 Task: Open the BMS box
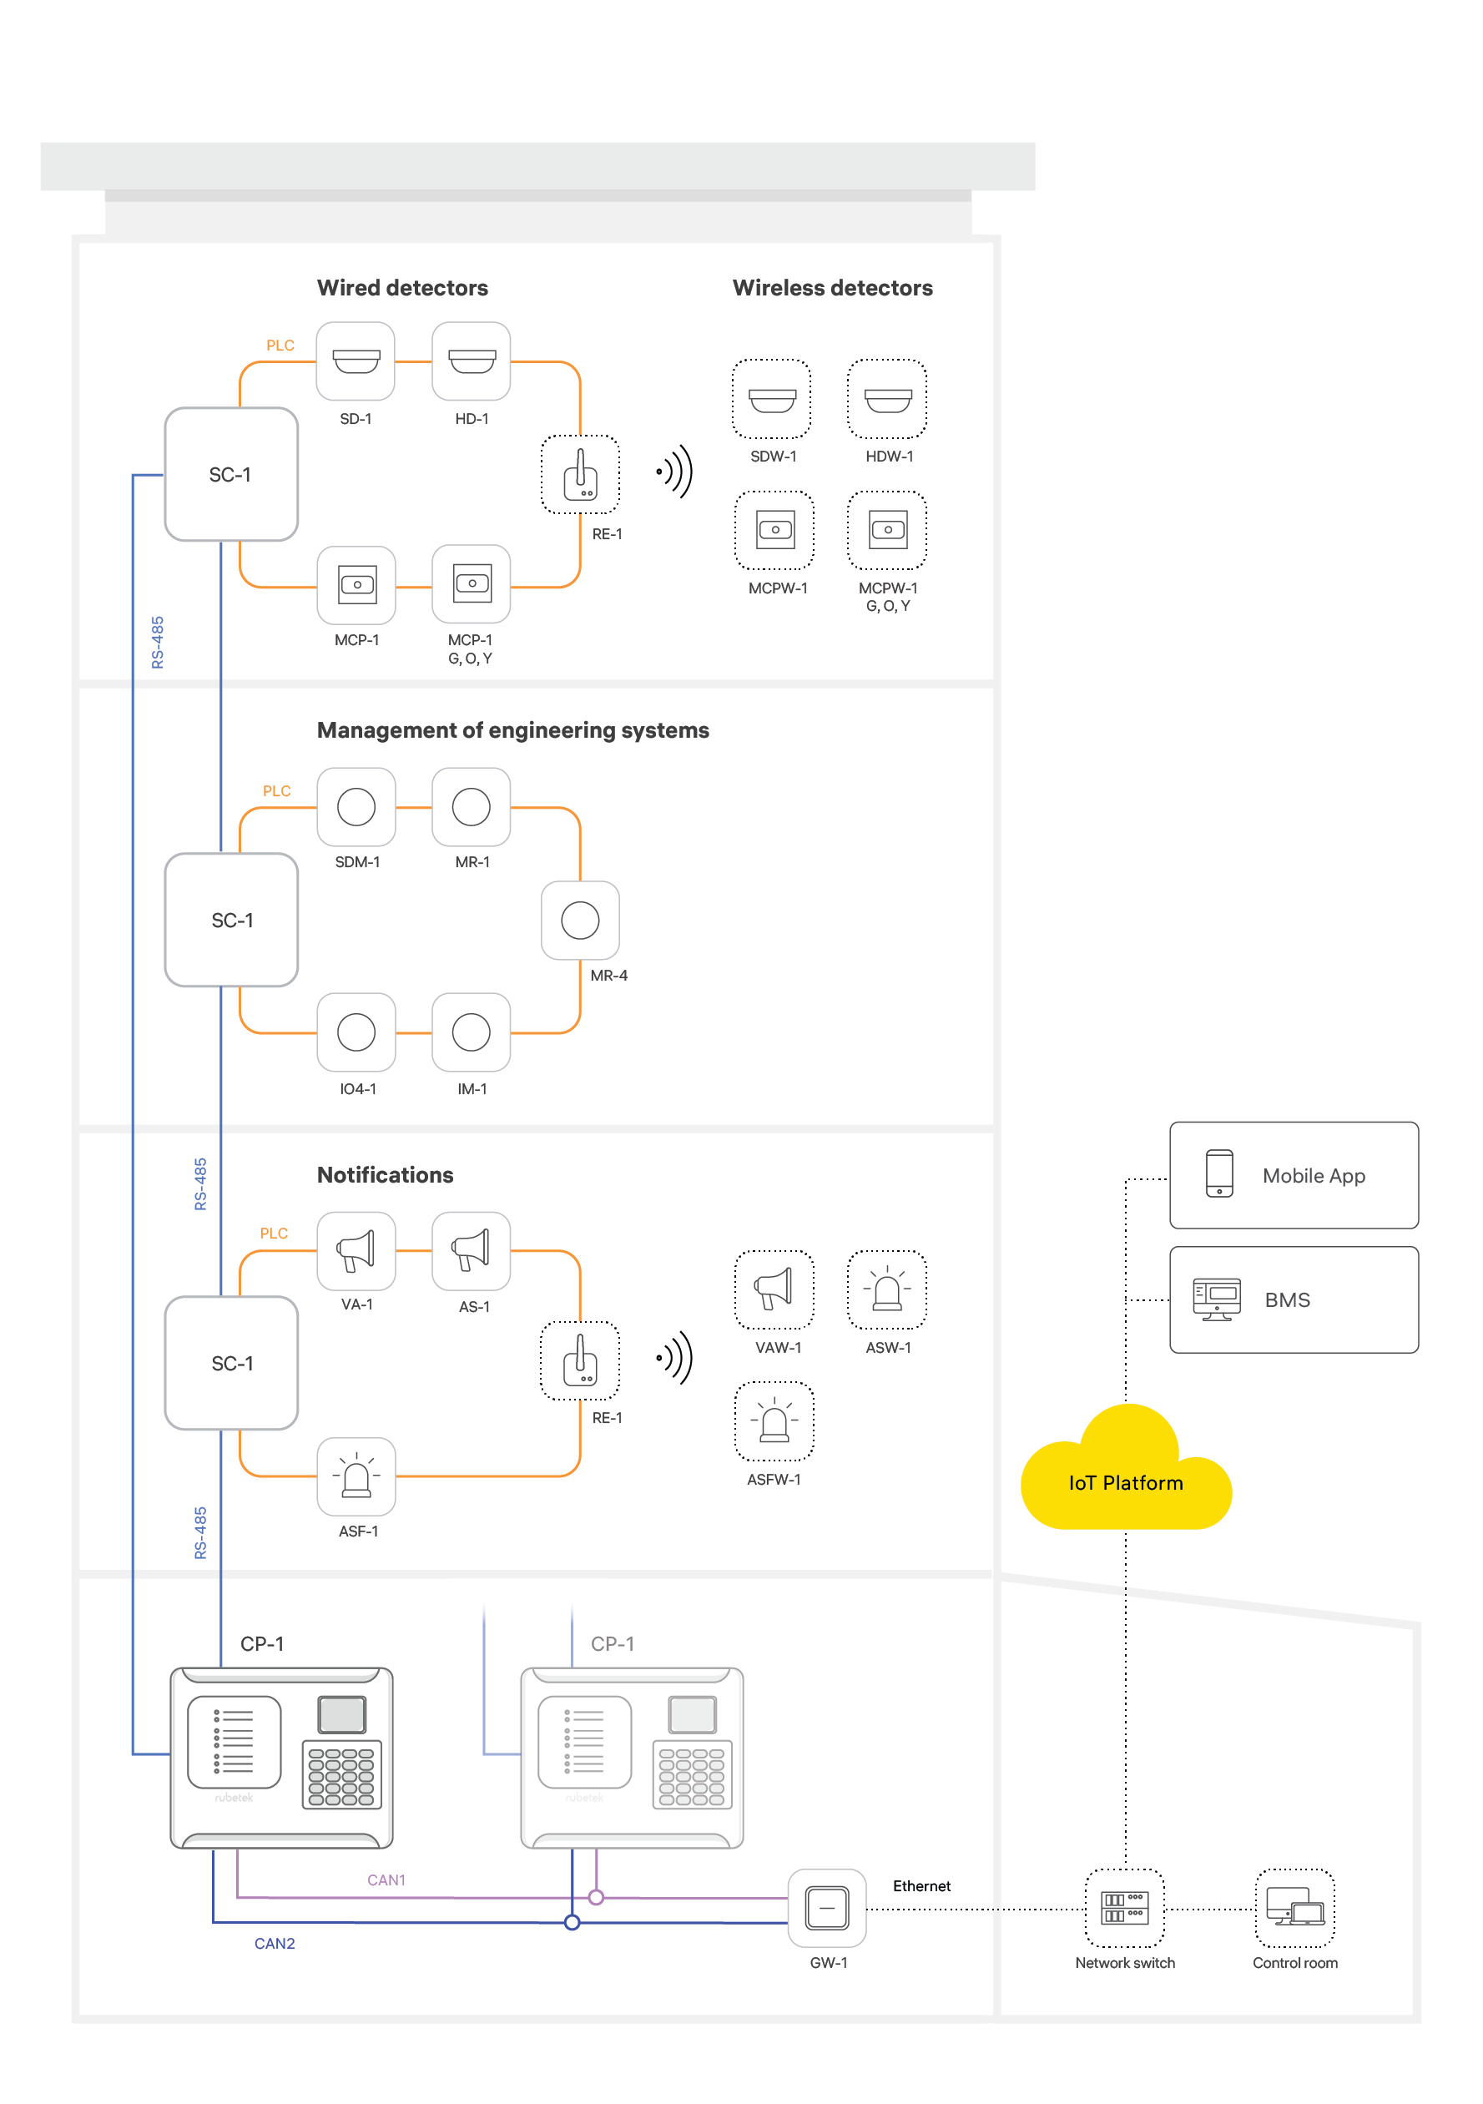[1294, 1300]
